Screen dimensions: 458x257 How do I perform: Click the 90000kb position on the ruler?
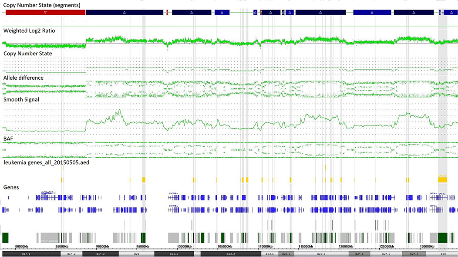[102, 247]
